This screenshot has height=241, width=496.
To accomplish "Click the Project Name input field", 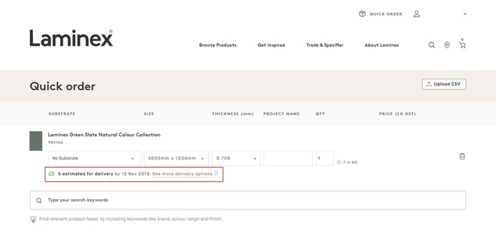I will [288, 158].
